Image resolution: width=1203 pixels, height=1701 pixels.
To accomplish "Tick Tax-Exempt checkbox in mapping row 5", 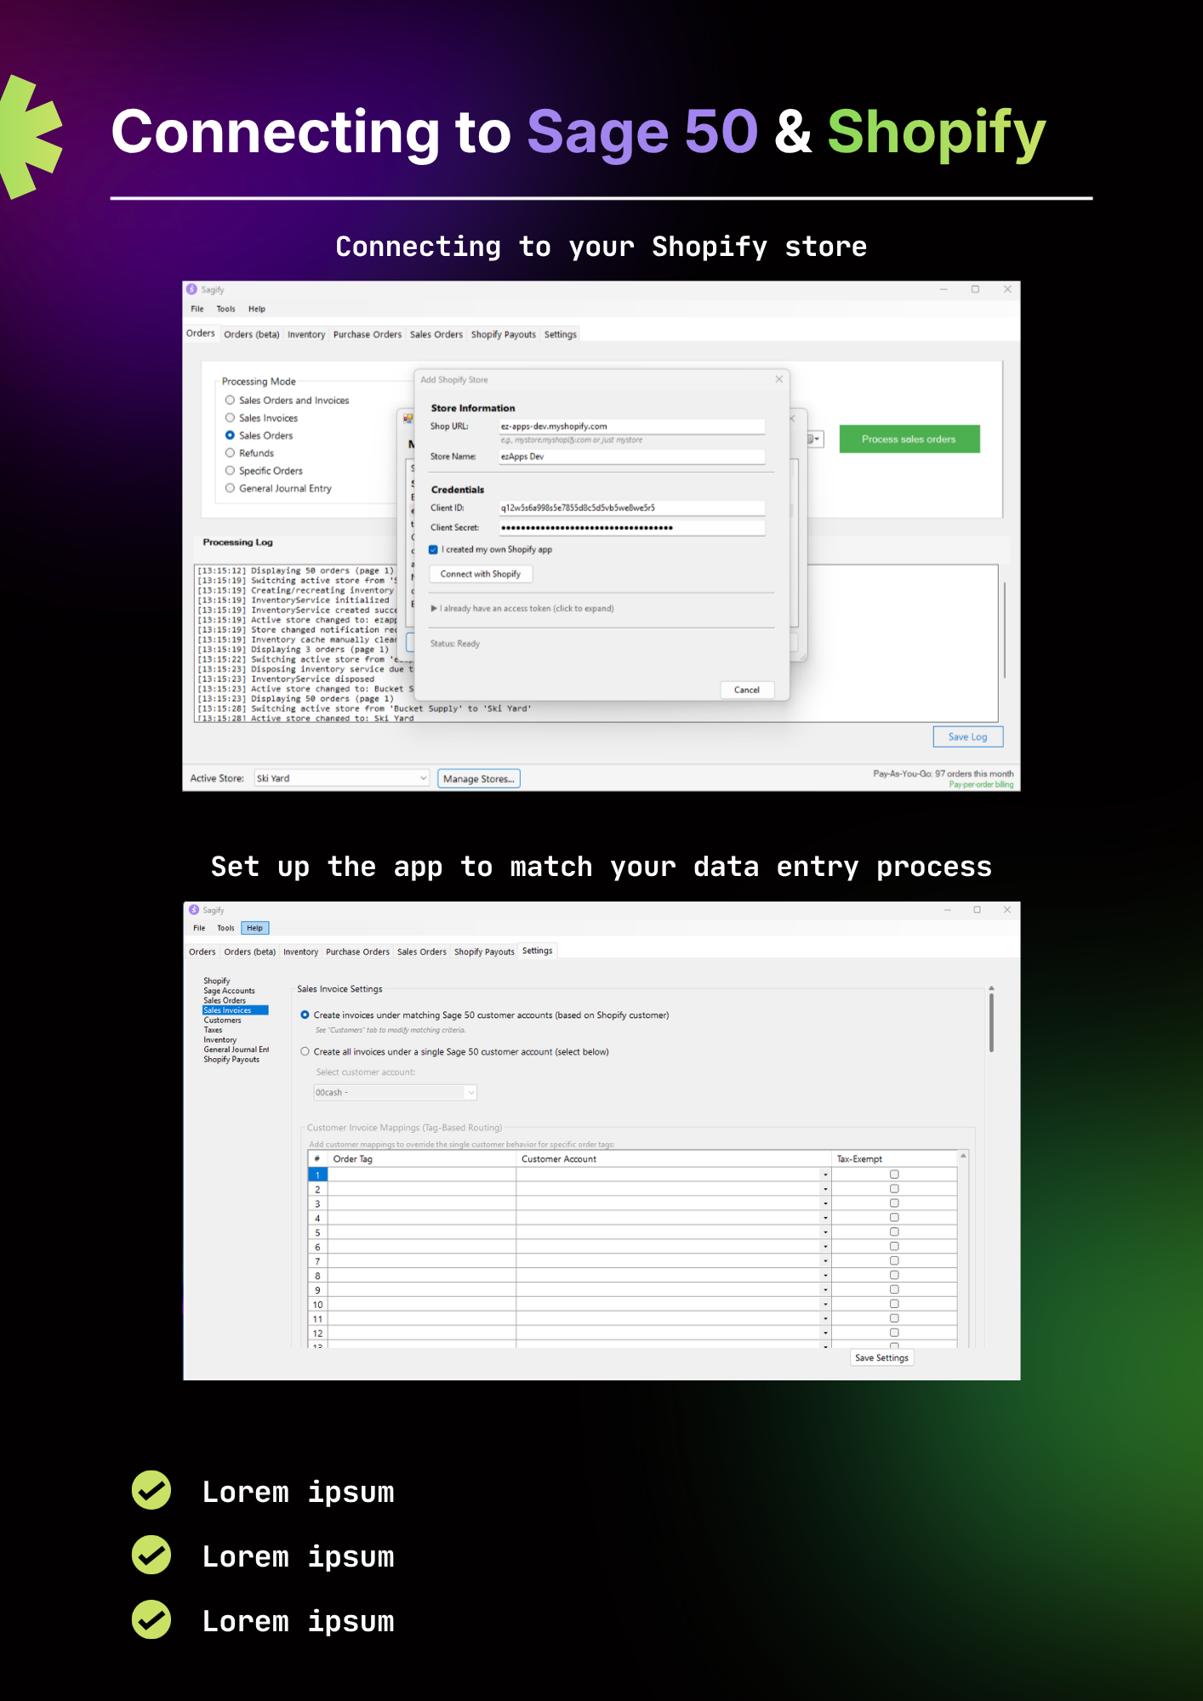I will [x=894, y=1232].
